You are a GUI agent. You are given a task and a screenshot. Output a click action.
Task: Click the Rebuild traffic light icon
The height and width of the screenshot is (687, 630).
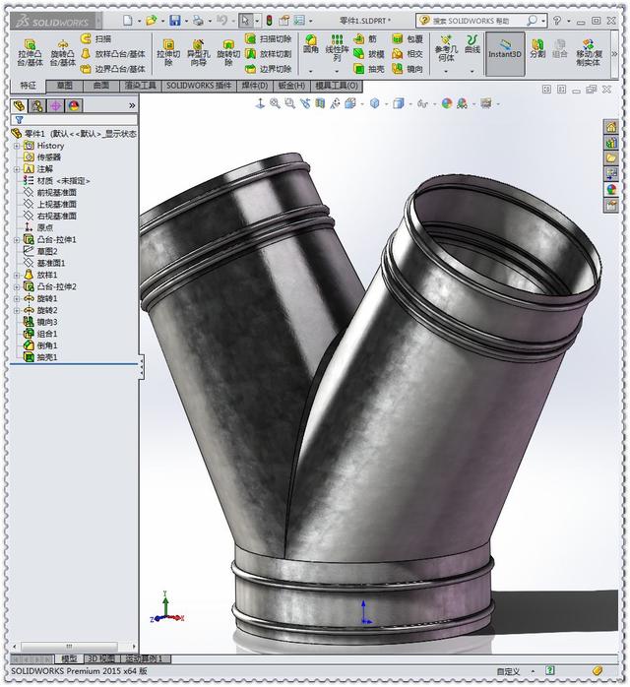(x=270, y=20)
